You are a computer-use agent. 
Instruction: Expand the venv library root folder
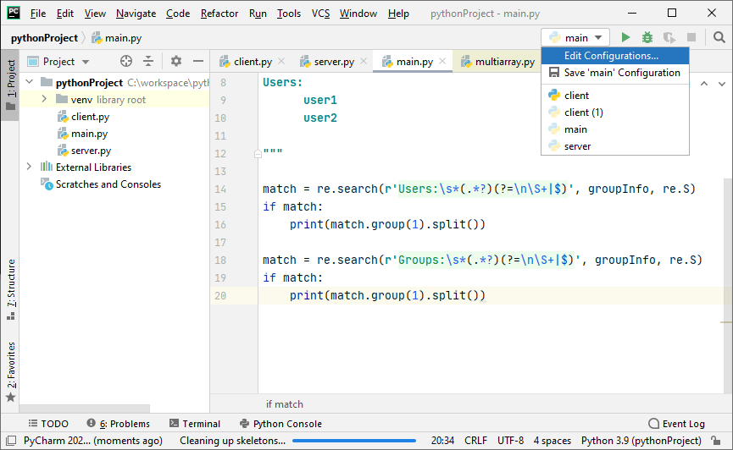44,99
